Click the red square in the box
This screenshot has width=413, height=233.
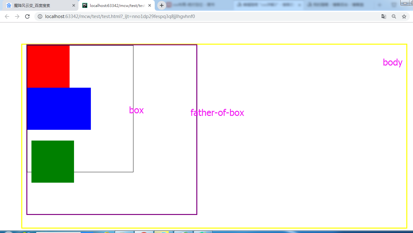coord(48,66)
